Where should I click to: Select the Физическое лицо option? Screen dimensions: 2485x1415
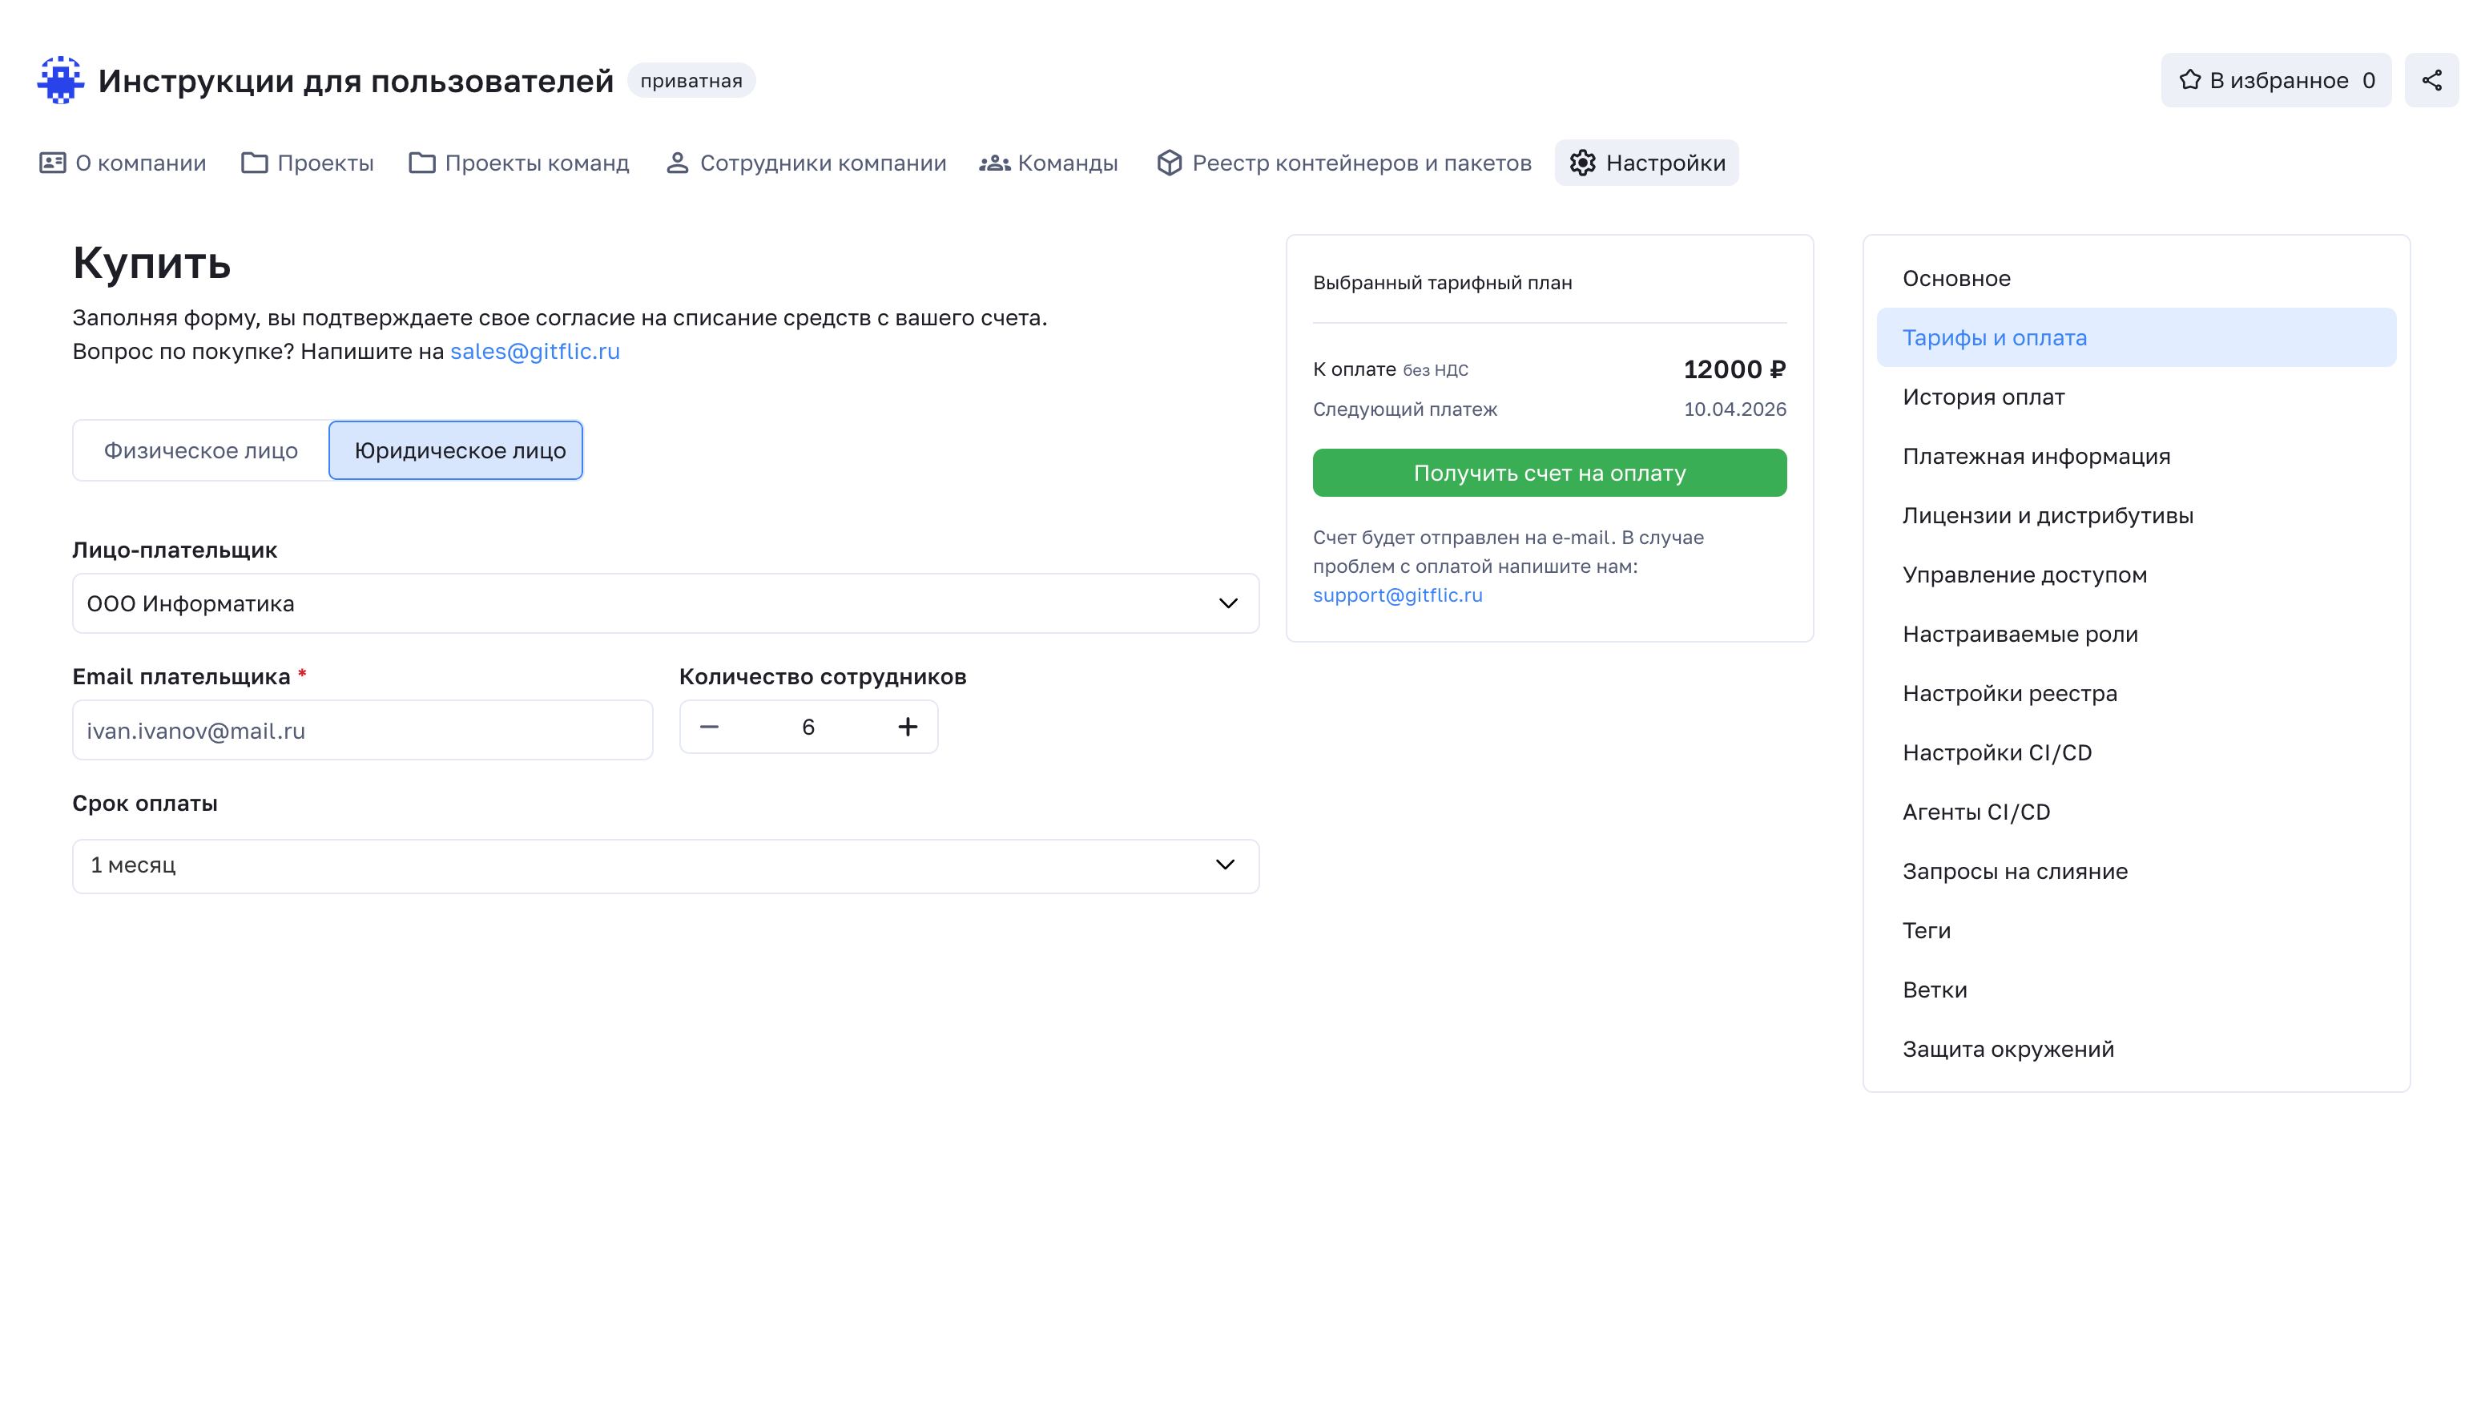pos(201,450)
